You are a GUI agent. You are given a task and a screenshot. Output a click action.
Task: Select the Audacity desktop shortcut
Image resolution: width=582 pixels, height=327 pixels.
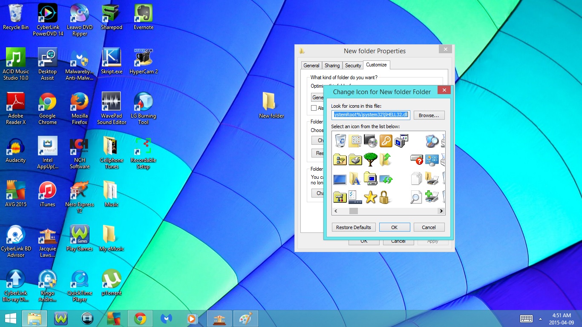[x=16, y=150]
